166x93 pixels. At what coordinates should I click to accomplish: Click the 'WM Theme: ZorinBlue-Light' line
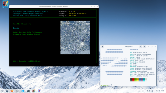tap(139, 67)
